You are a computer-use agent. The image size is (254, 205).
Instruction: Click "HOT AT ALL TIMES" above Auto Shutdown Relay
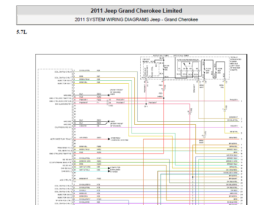pos(181,56)
